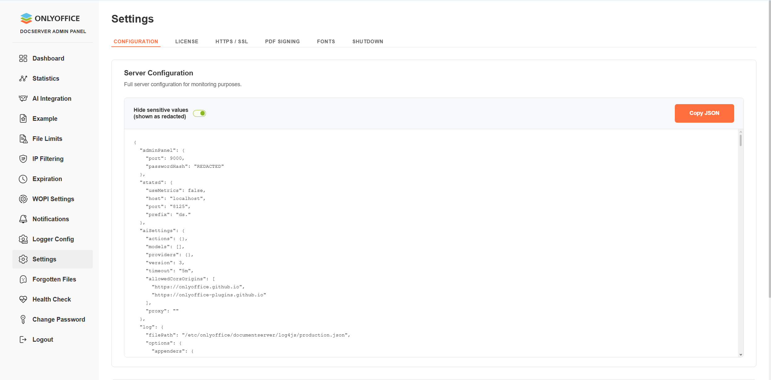Switch to the PDF Signing tab

point(282,41)
